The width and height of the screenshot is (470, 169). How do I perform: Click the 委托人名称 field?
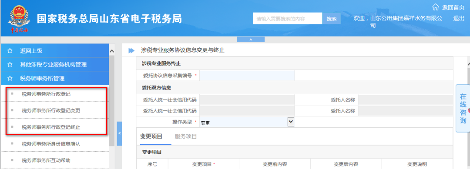(x=406, y=100)
